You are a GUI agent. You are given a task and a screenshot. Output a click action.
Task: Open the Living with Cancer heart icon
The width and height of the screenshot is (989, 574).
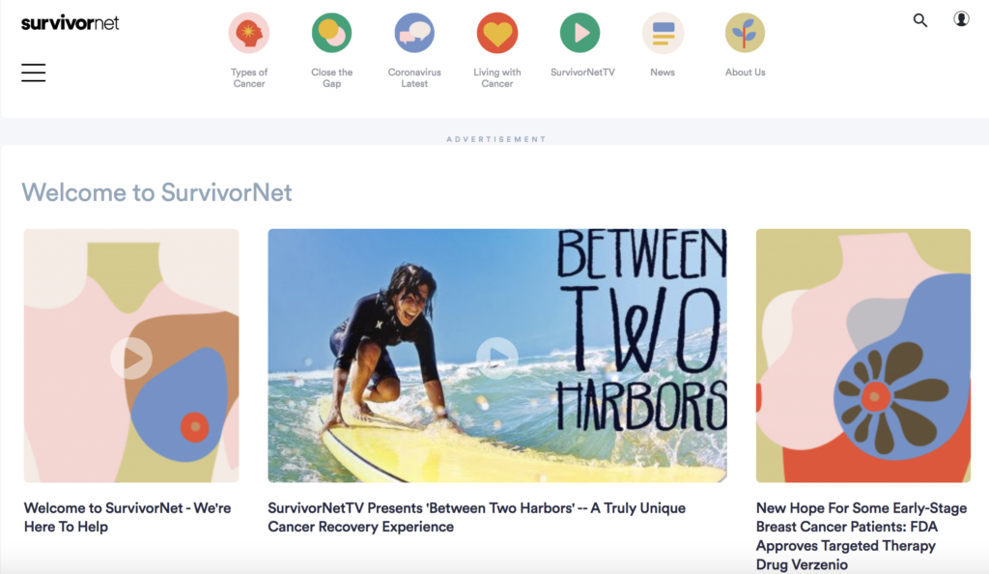coord(497,33)
